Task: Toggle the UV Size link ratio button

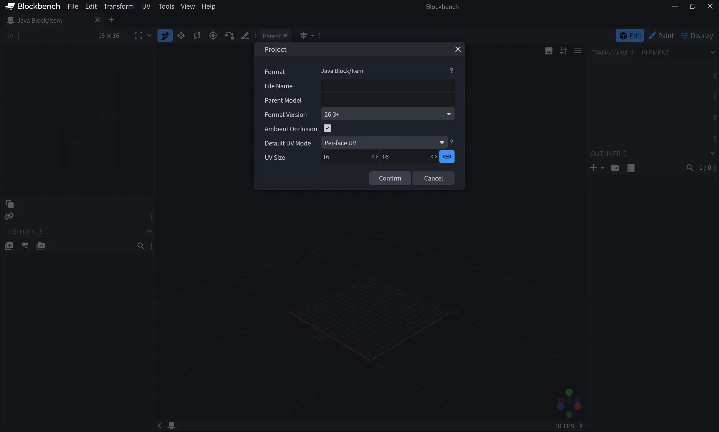Action: point(447,157)
